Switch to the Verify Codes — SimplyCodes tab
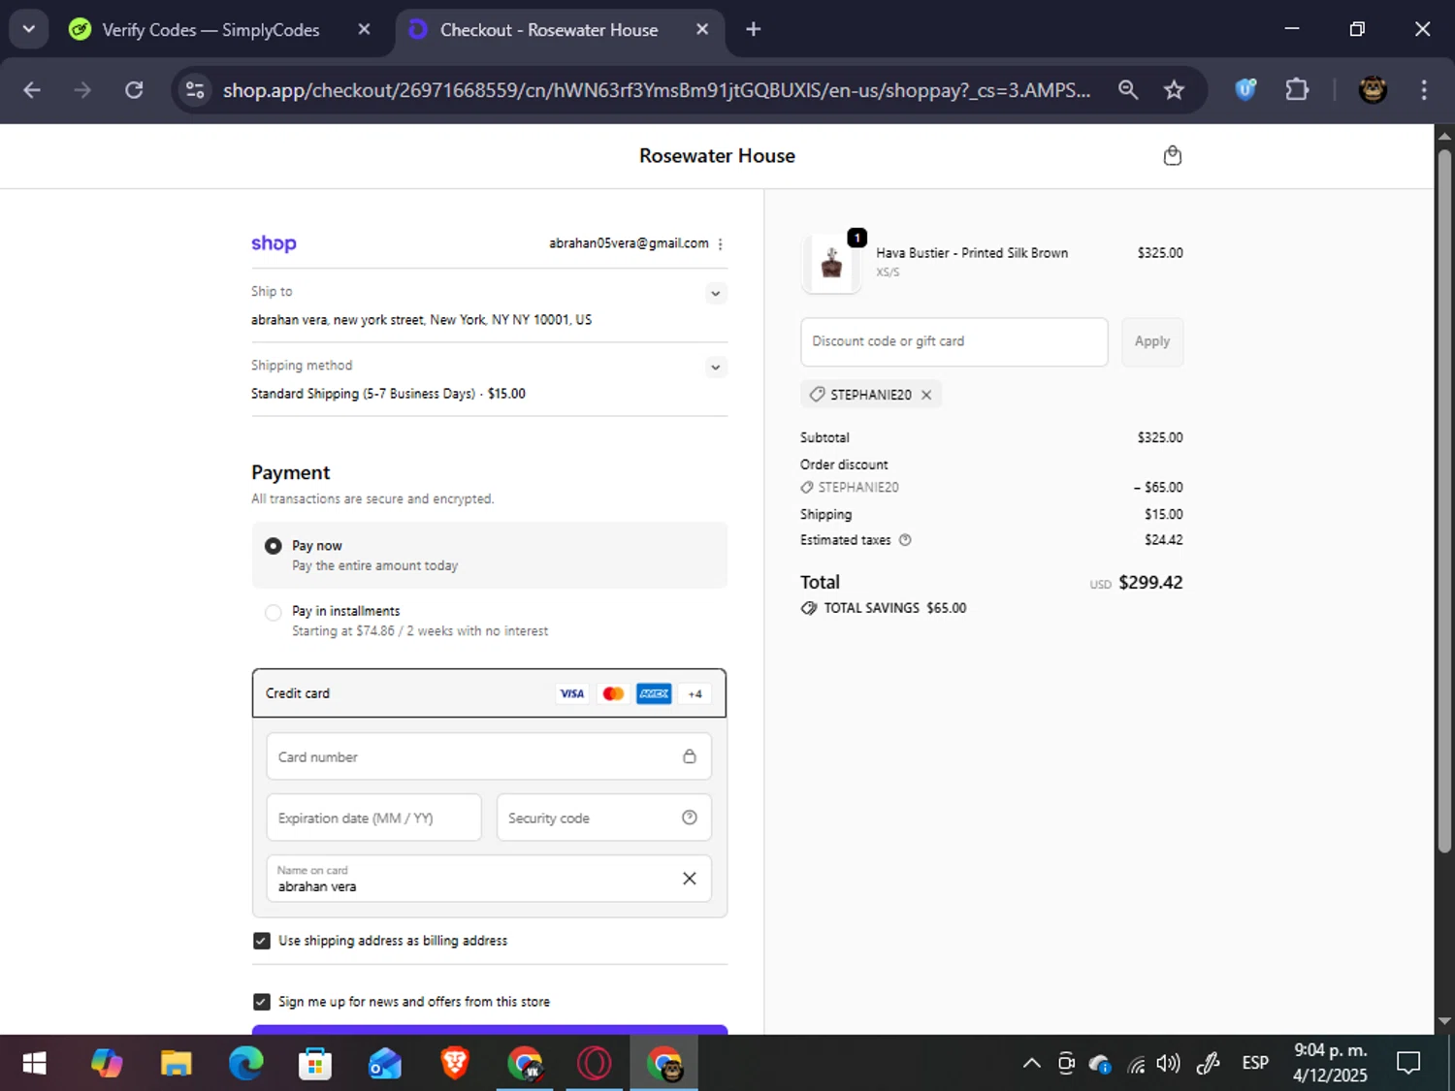1455x1091 pixels. point(211,30)
